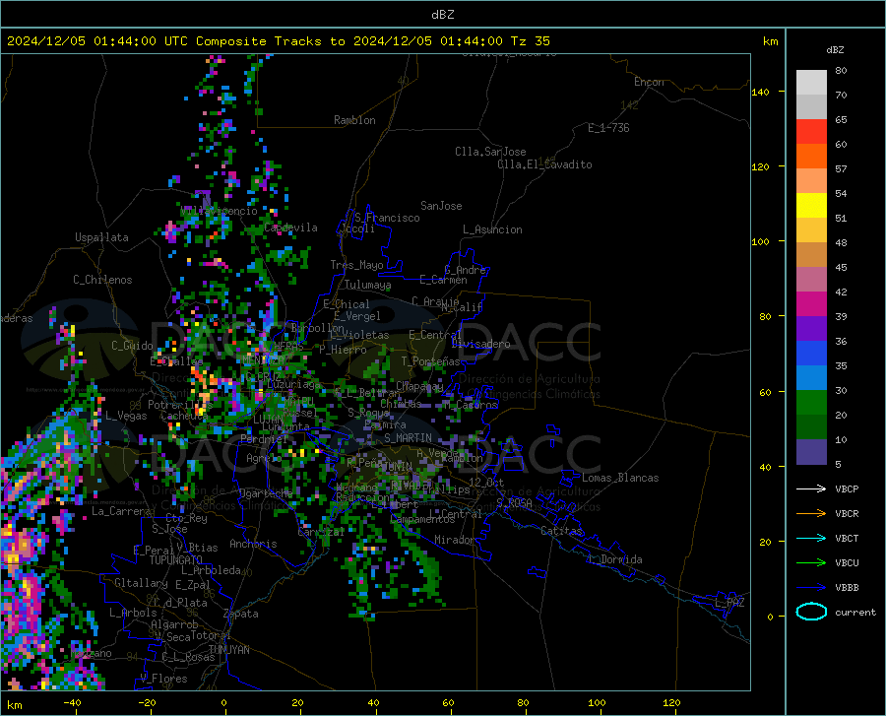Viewport: 886px width, 716px height.
Task: Click the Potrerillos map label
Action: (x=180, y=405)
